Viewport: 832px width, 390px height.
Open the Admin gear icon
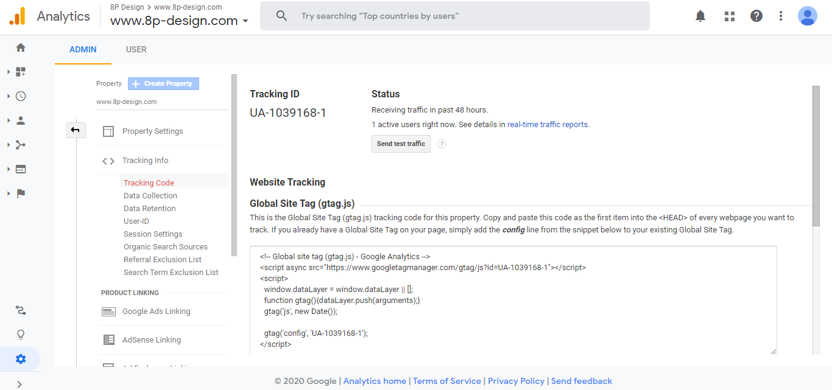pos(21,359)
